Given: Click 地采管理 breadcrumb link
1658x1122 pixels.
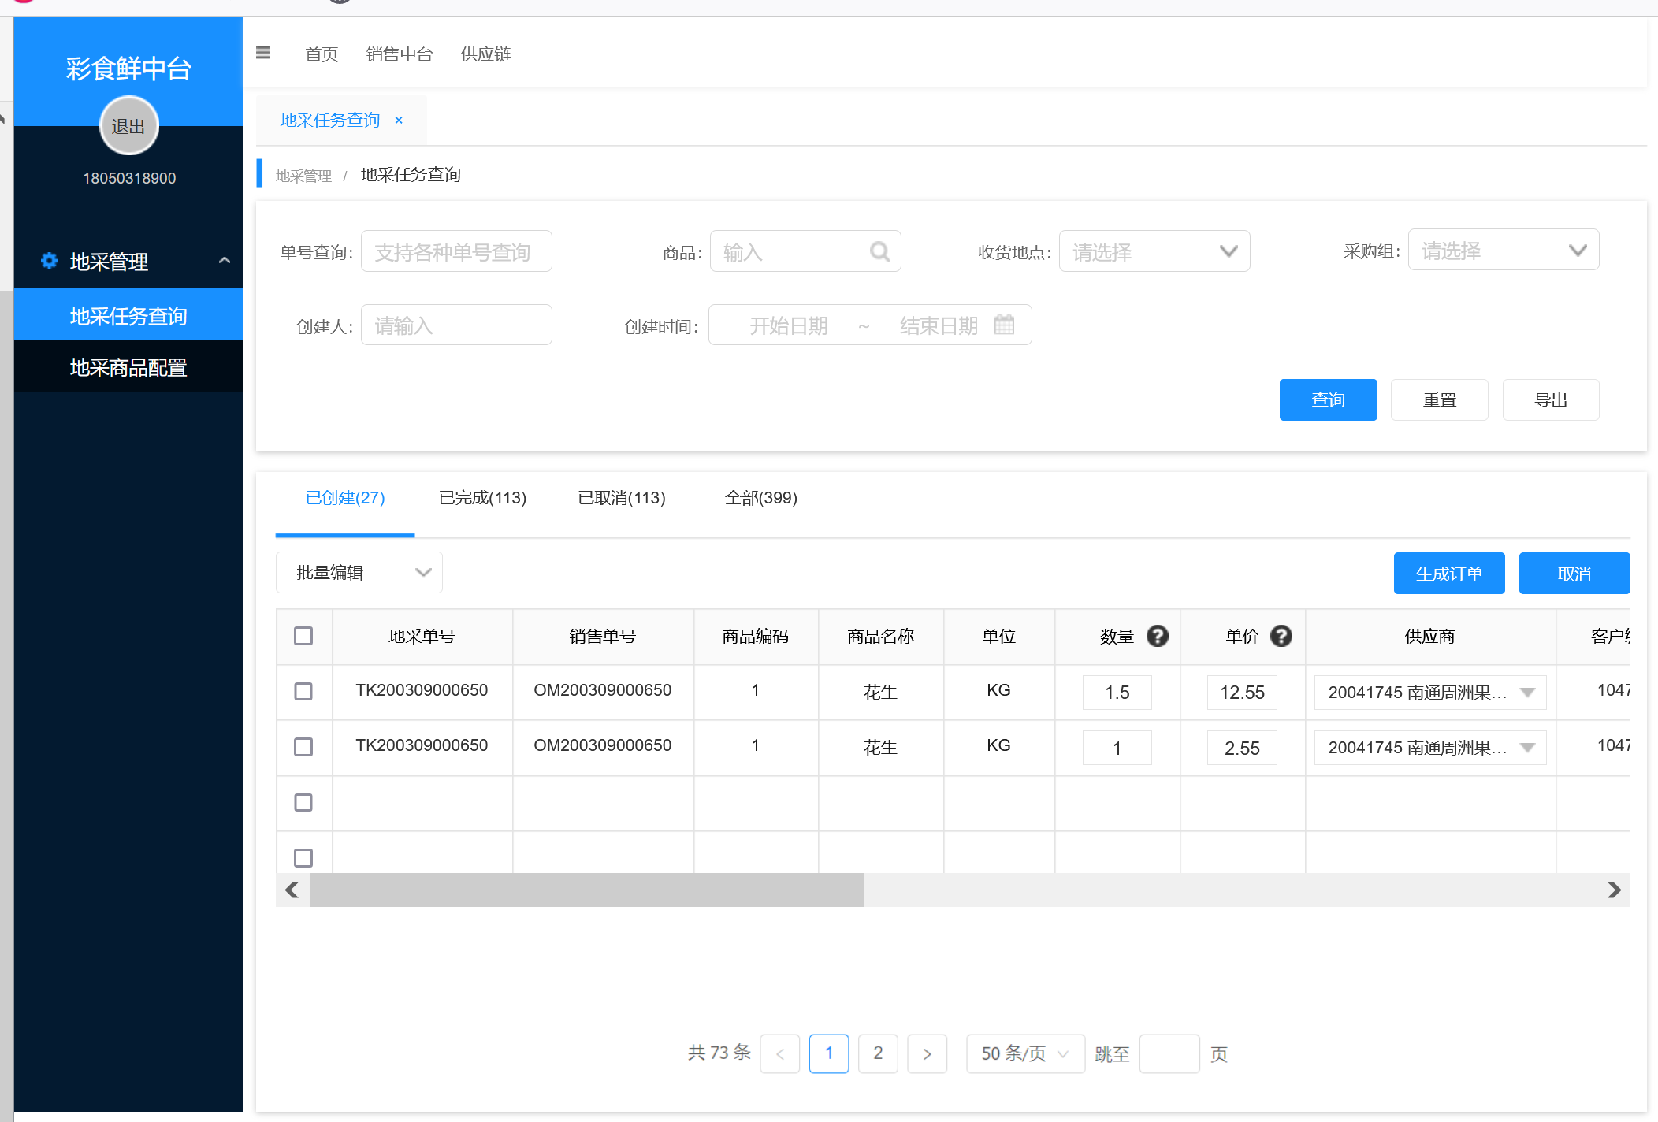Looking at the screenshot, I should point(303,176).
